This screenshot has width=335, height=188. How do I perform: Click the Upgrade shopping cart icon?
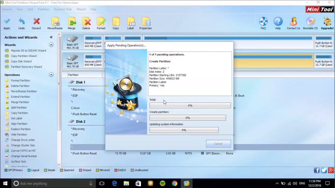tap(327, 21)
